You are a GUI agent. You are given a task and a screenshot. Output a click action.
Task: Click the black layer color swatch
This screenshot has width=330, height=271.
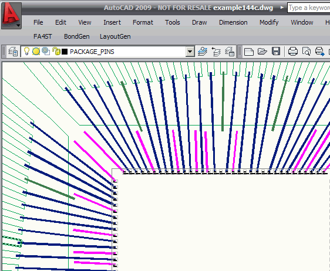[65, 52]
